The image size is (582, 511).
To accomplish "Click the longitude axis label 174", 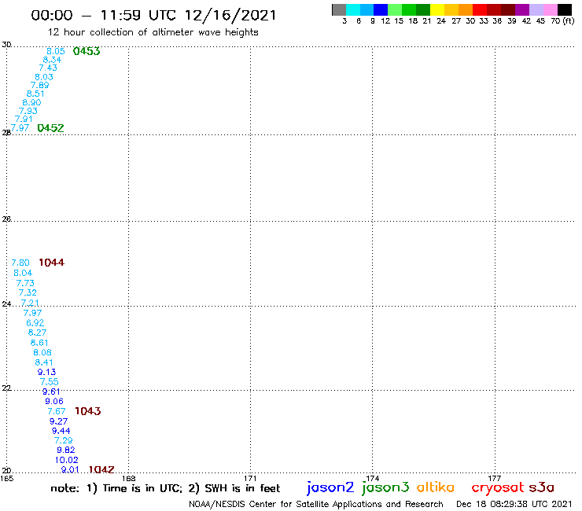I will click(372, 478).
